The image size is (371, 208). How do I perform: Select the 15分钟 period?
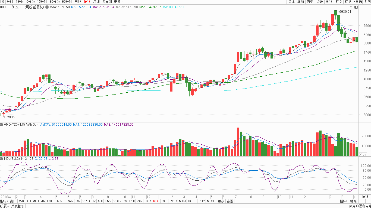pyautogui.click(x=42, y=2)
